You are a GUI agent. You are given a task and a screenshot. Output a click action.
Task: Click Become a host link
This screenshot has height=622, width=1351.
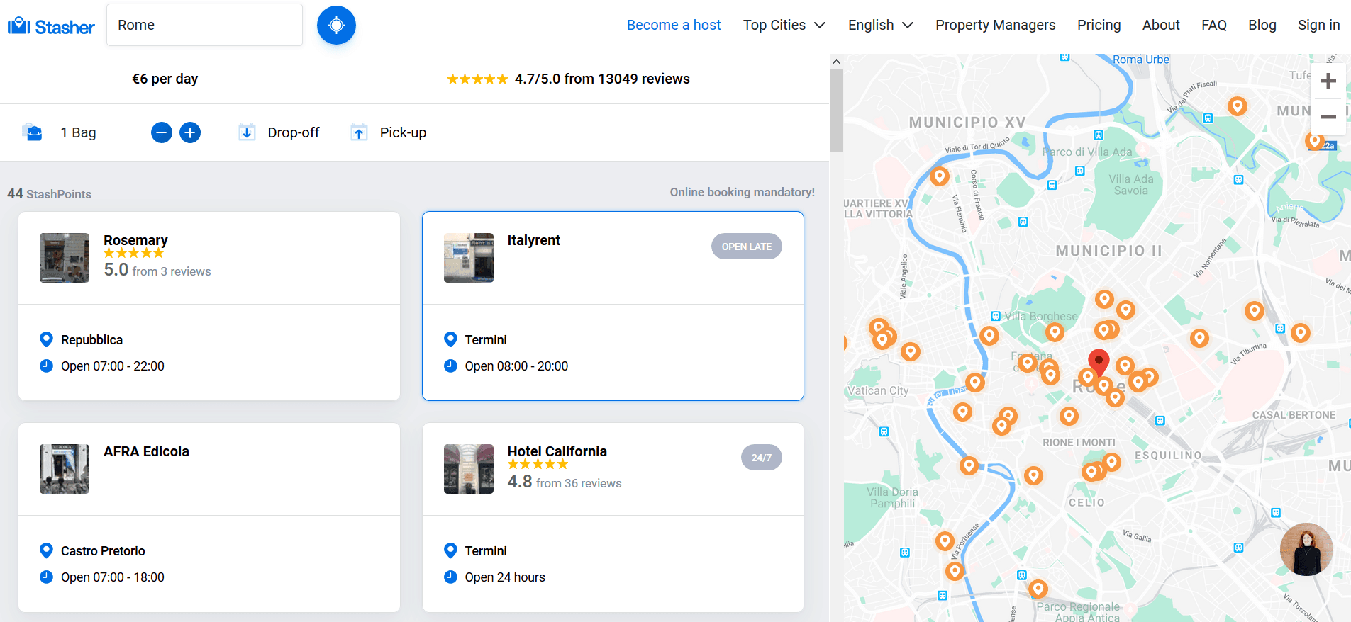click(x=674, y=25)
